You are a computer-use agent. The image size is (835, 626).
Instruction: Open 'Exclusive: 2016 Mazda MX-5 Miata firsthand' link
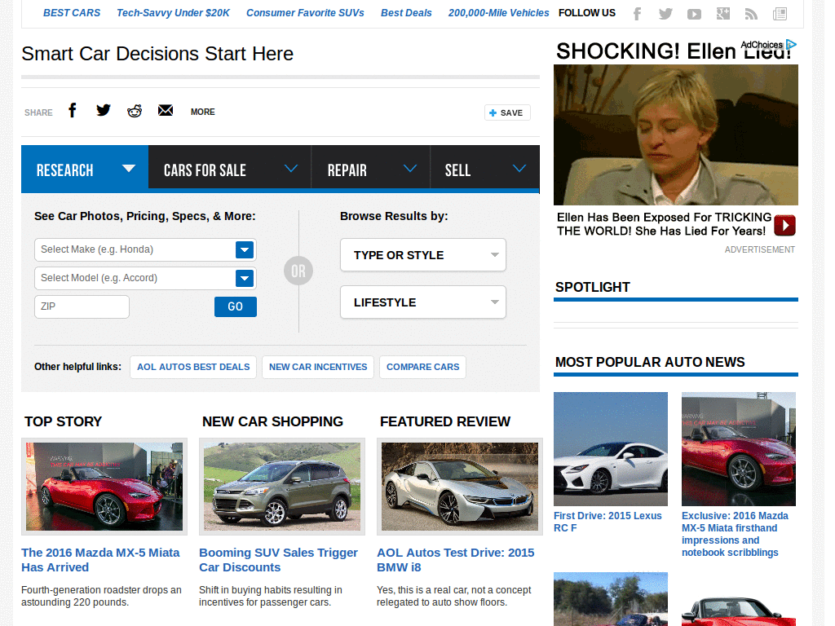735,535
